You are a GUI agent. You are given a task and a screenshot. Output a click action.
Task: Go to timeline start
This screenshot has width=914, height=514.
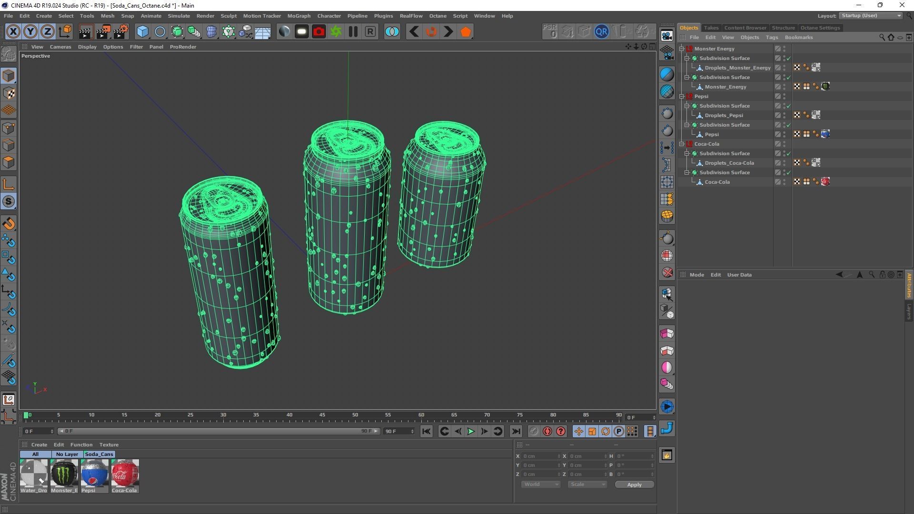click(x=427, y=432)
